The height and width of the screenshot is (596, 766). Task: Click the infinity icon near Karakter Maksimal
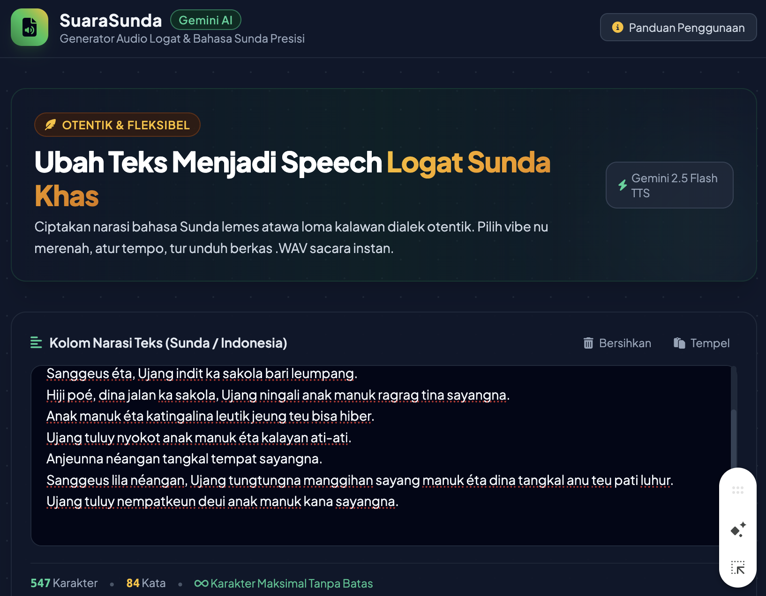coord(201,583)
